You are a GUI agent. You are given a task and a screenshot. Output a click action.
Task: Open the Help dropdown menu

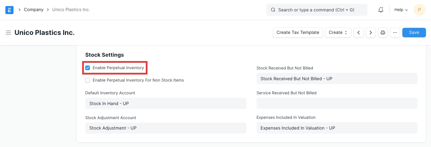(401, 10)
